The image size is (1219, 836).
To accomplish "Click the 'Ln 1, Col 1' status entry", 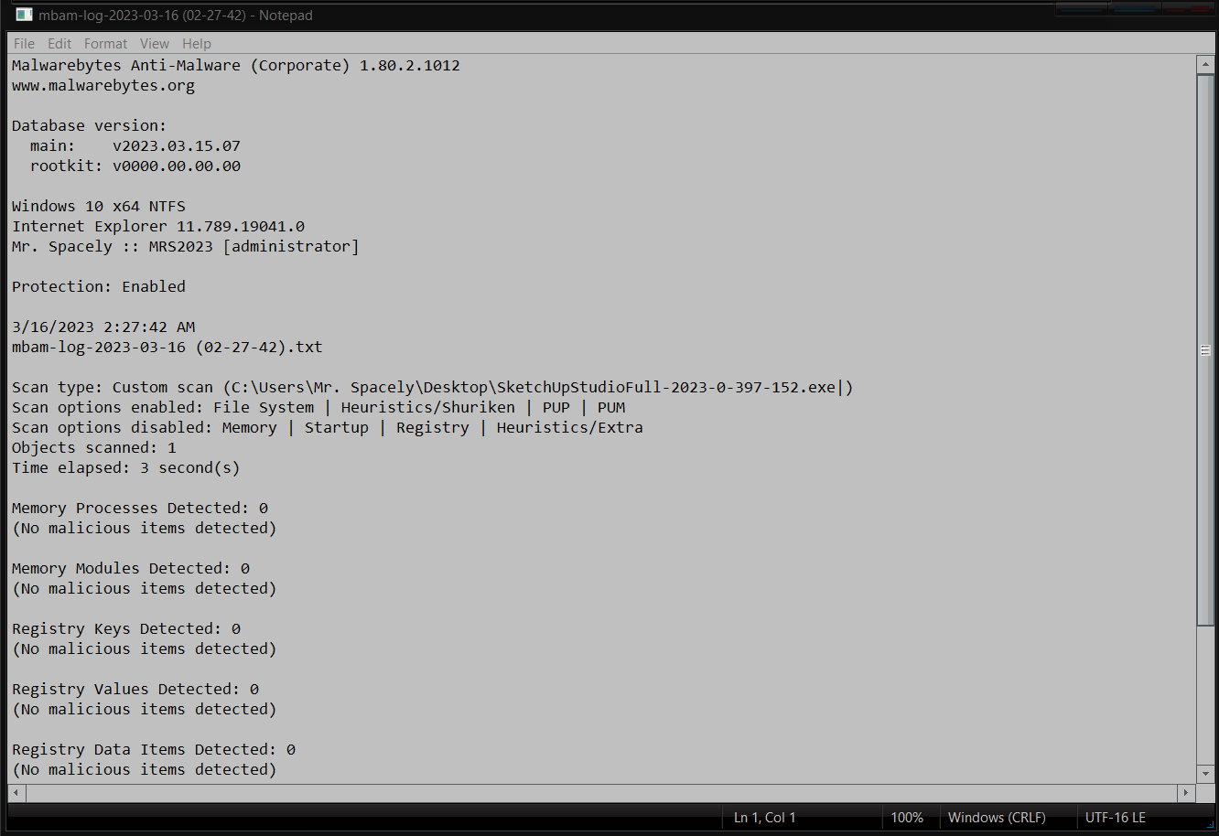I will coord(765,818).
